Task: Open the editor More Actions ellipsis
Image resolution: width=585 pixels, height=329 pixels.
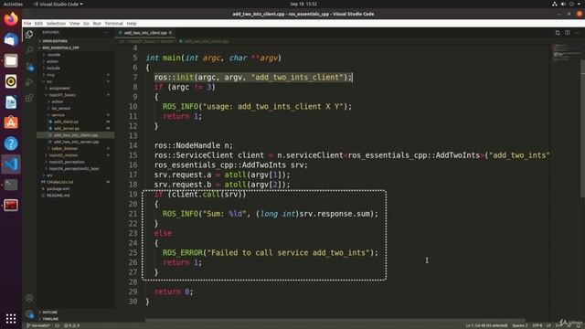Action: (x=577, y=33)
